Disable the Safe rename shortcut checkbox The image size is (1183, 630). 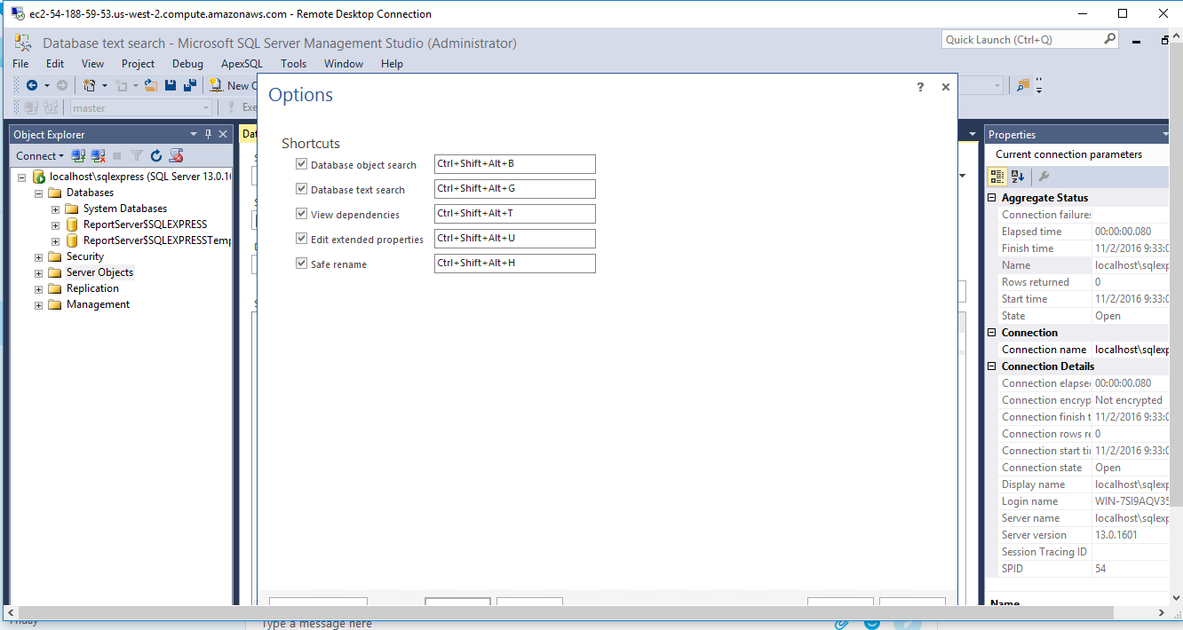[302, 264]
